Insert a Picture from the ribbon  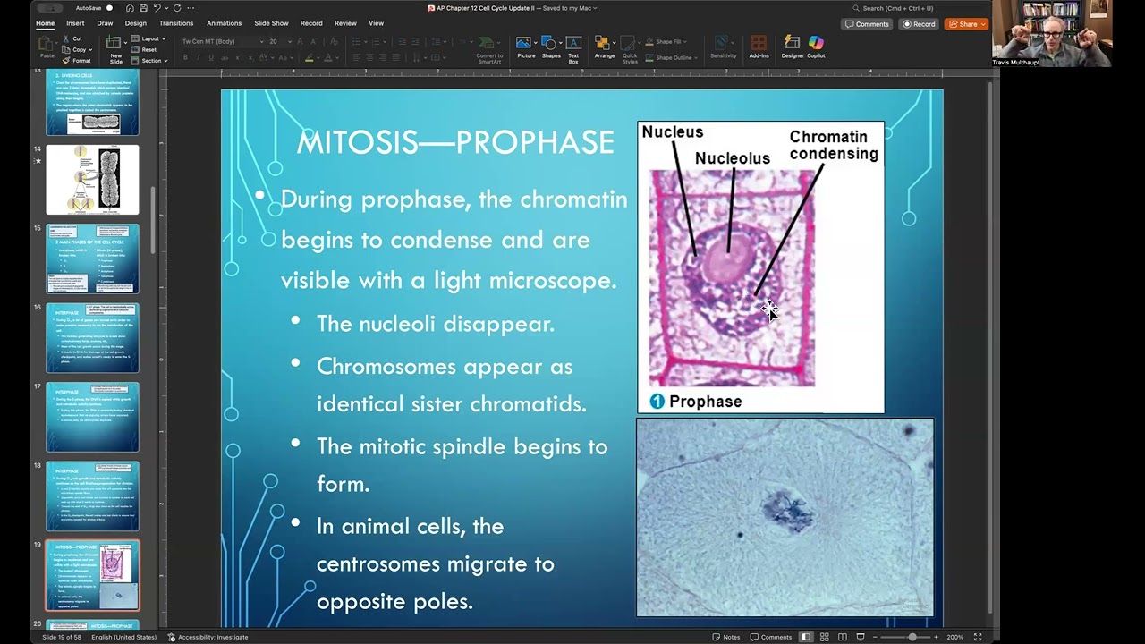pos(526,47)
